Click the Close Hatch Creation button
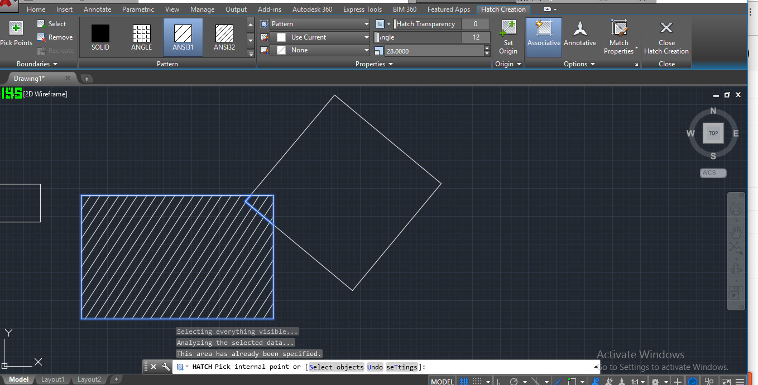The height and width of the screenshot is (385, 758). tap(666, 37)
